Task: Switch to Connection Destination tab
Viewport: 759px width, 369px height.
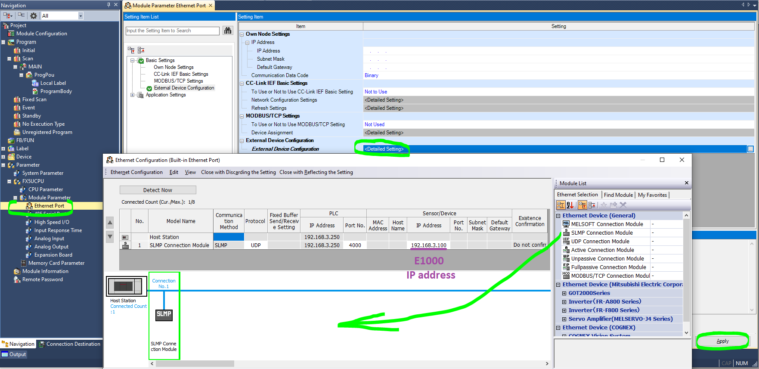Action: 69,344
